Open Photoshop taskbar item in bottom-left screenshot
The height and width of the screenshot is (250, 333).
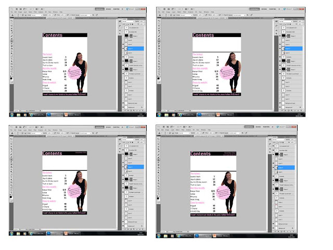pyautogui.click(x=55, y=233)
